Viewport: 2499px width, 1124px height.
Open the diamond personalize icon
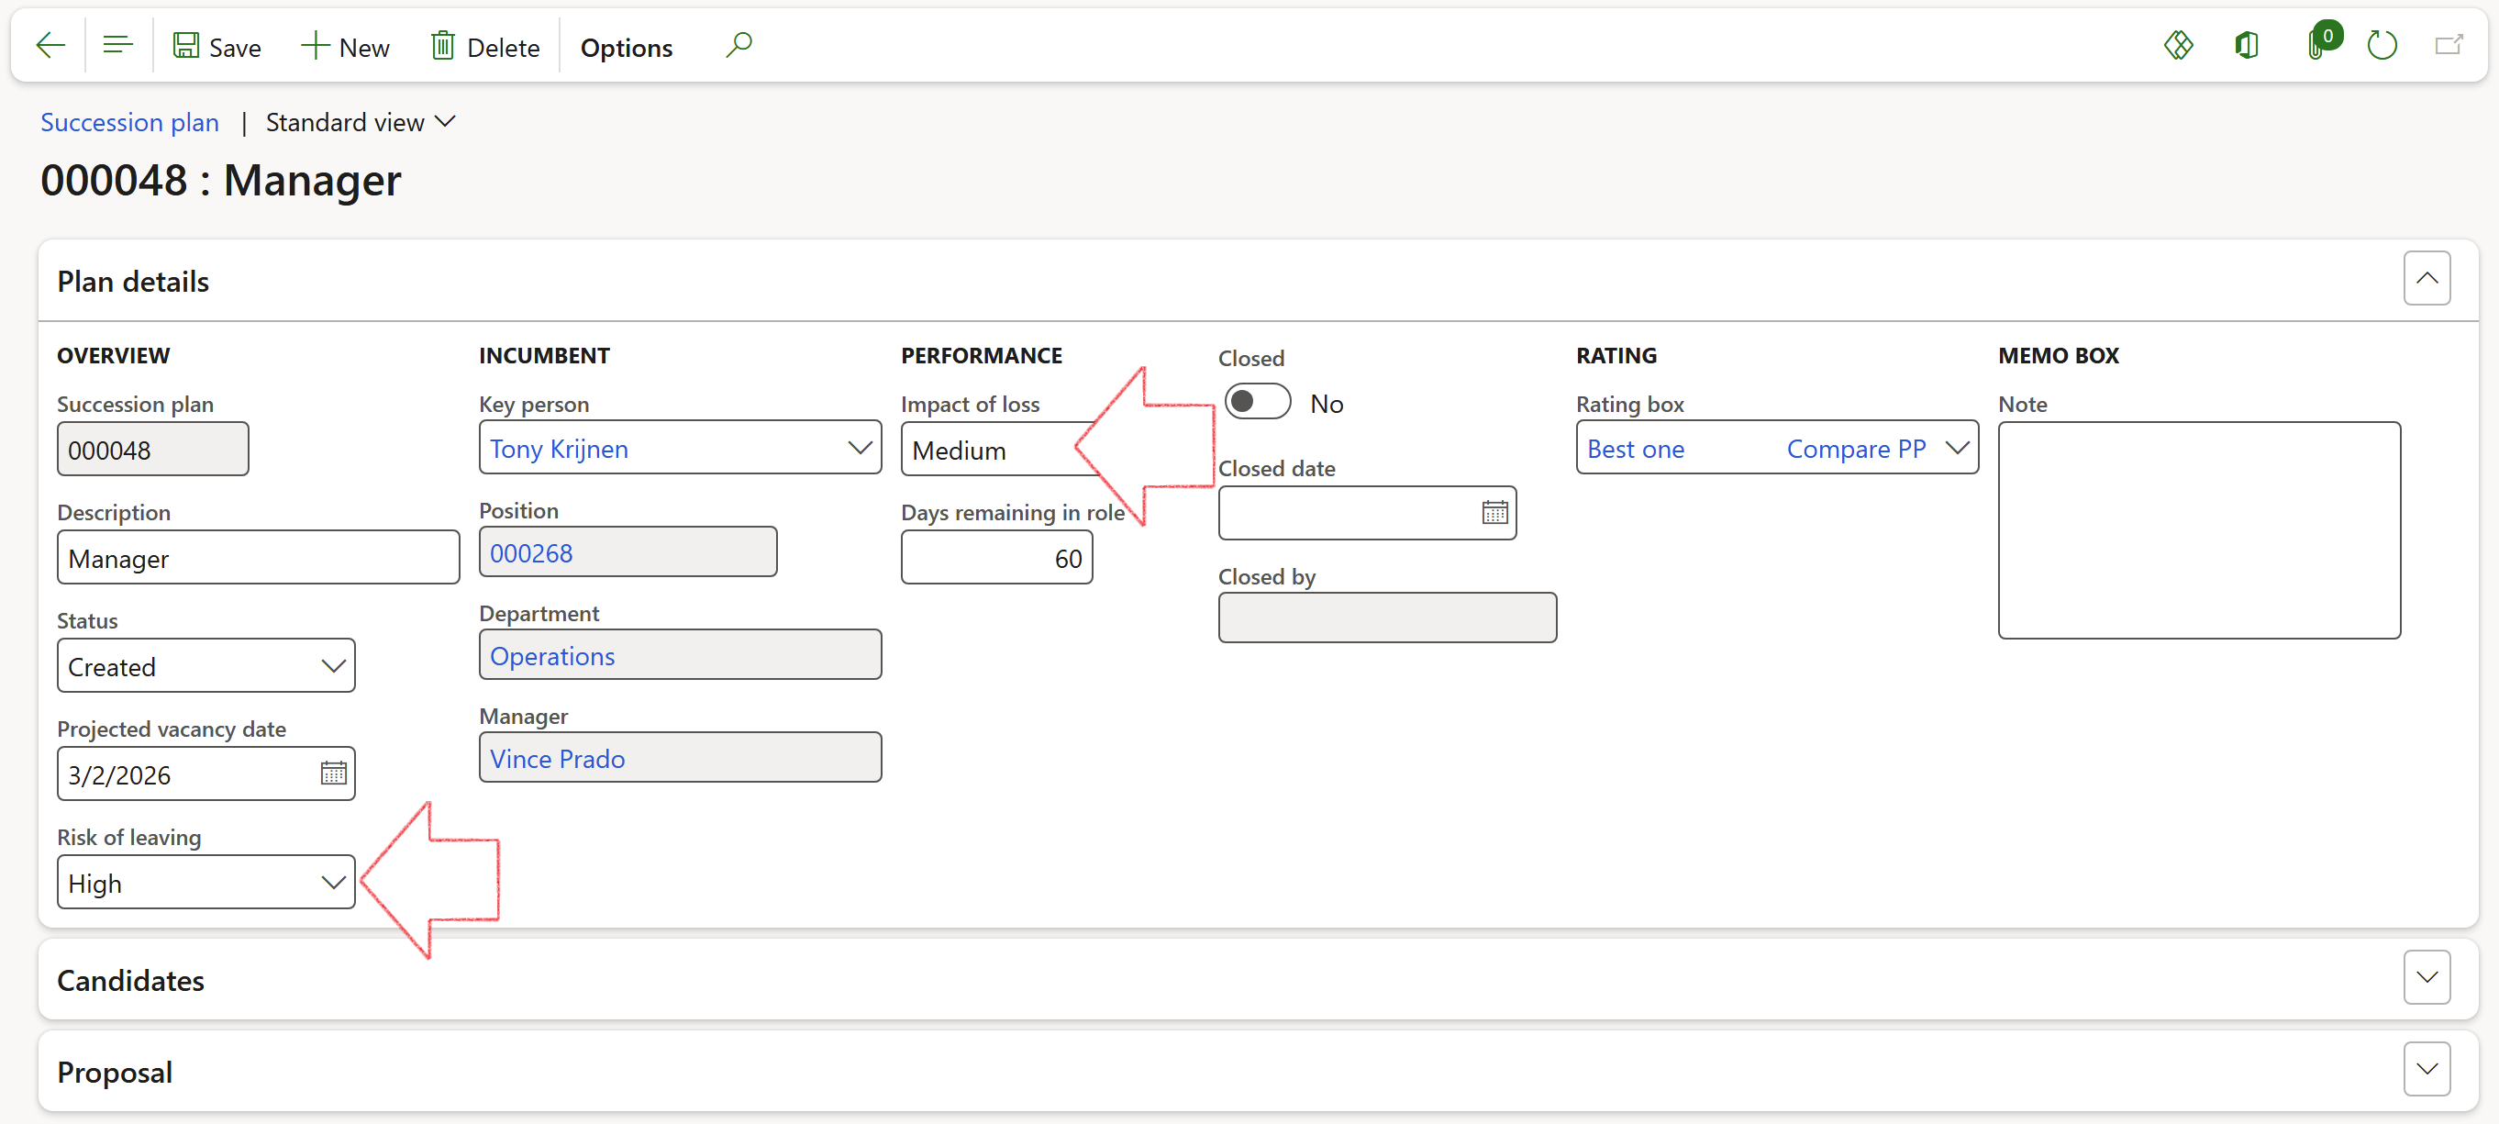coord(2178,46)
